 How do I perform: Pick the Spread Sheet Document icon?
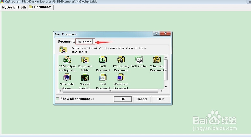coord(85,77)
